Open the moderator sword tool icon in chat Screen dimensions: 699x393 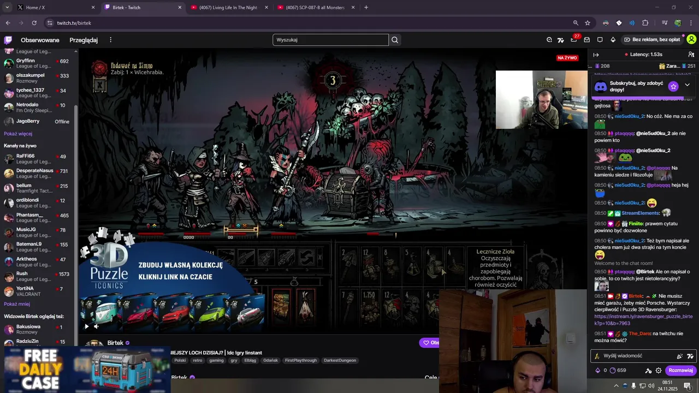648,370
